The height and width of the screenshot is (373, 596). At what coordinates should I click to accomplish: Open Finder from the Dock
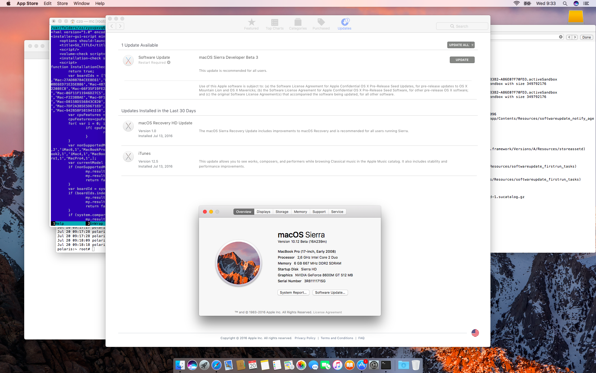coord(180,365)
